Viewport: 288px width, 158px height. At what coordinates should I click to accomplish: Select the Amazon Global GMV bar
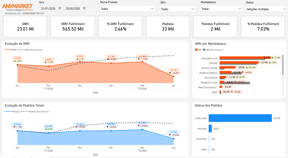pyautogui.click(x=228, y=67)
